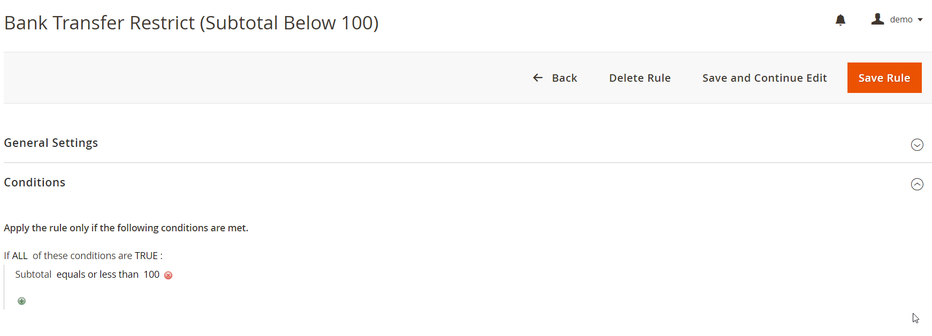932x336 pixels.
Task: Click Save and Continue Edit
Action: [765, 78]
